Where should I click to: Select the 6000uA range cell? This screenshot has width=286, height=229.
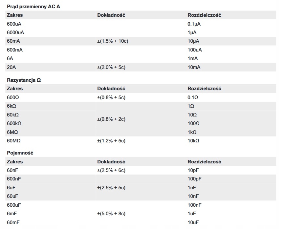pos(15,32)
